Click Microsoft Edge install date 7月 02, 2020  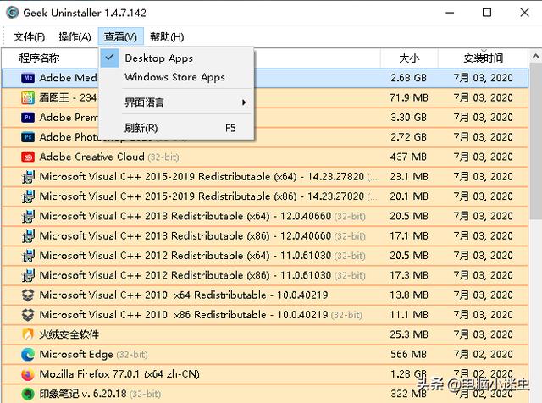[x=484, y=355]
